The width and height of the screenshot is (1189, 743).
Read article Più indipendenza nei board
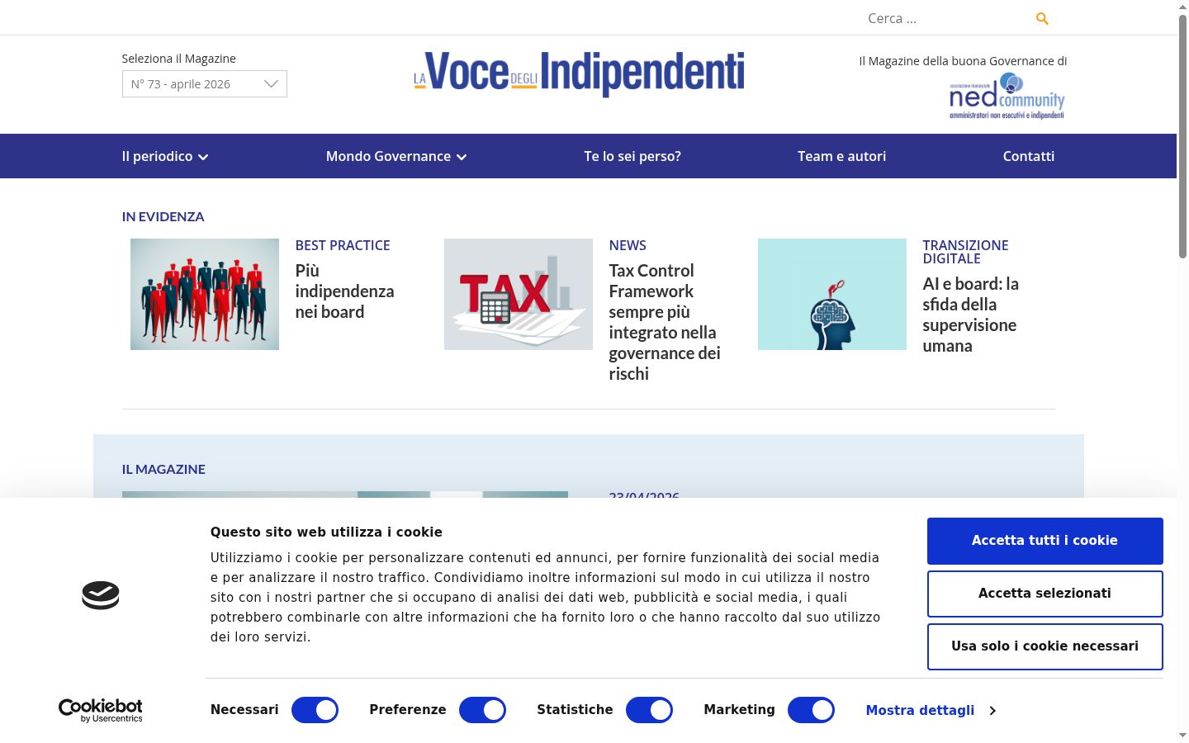tap(344, 291)
